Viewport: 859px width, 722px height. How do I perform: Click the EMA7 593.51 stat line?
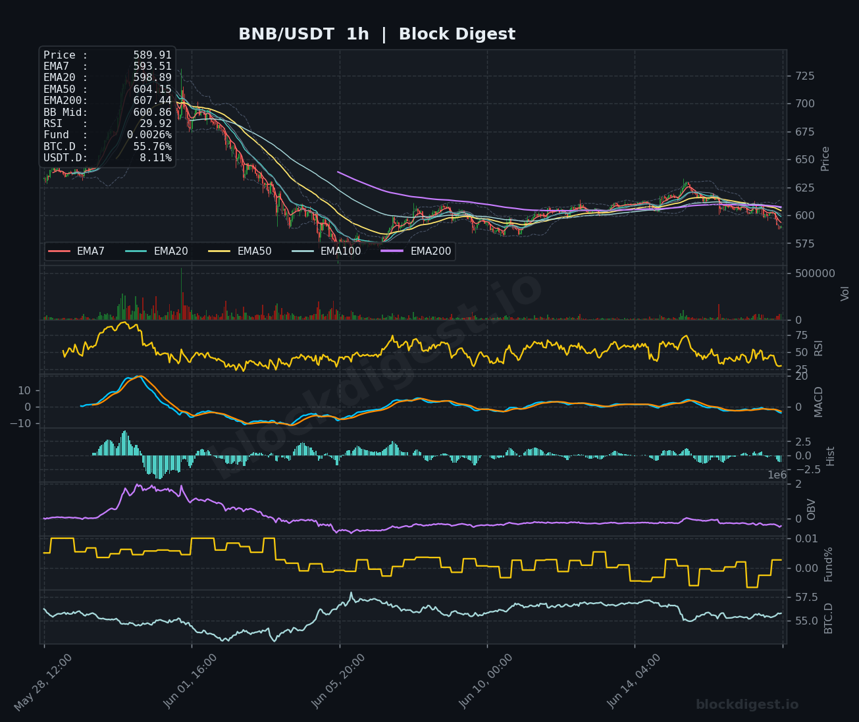(107, 66)
